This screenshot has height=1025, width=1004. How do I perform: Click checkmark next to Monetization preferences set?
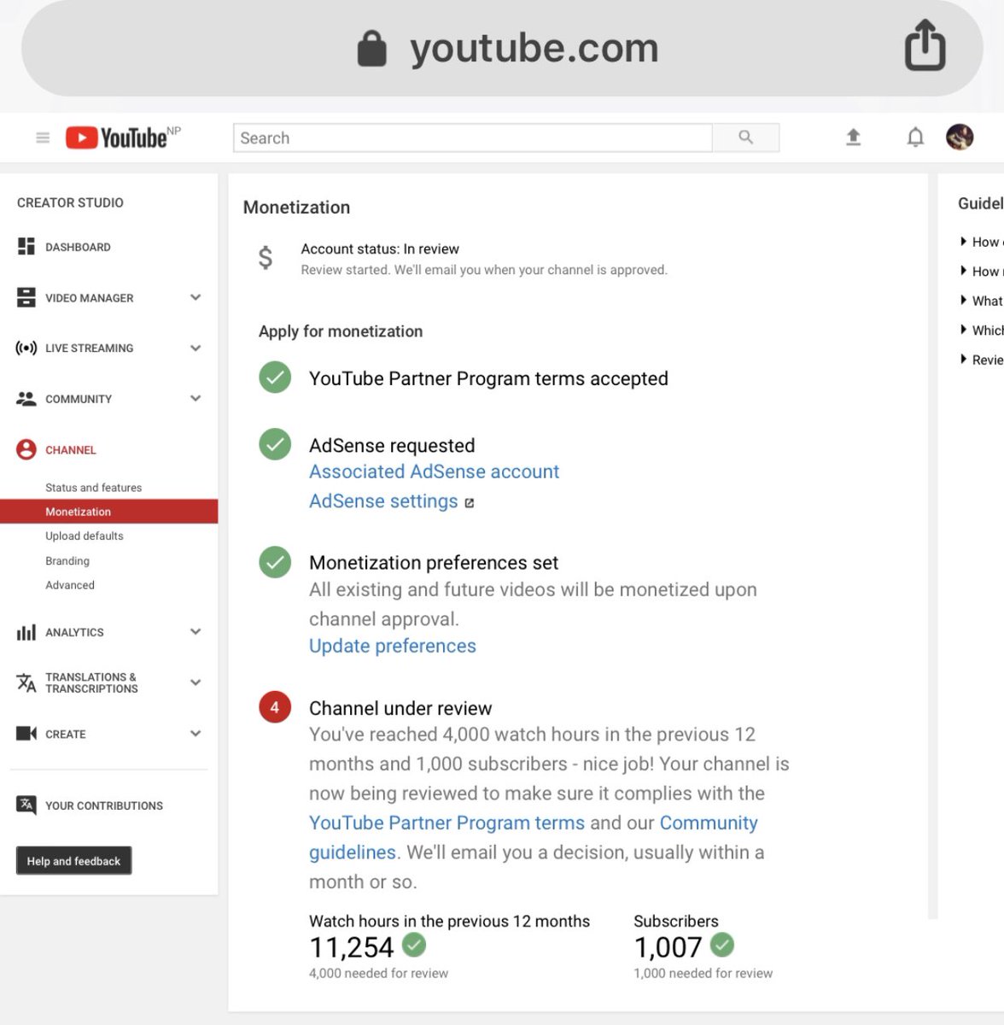point(275,562)
